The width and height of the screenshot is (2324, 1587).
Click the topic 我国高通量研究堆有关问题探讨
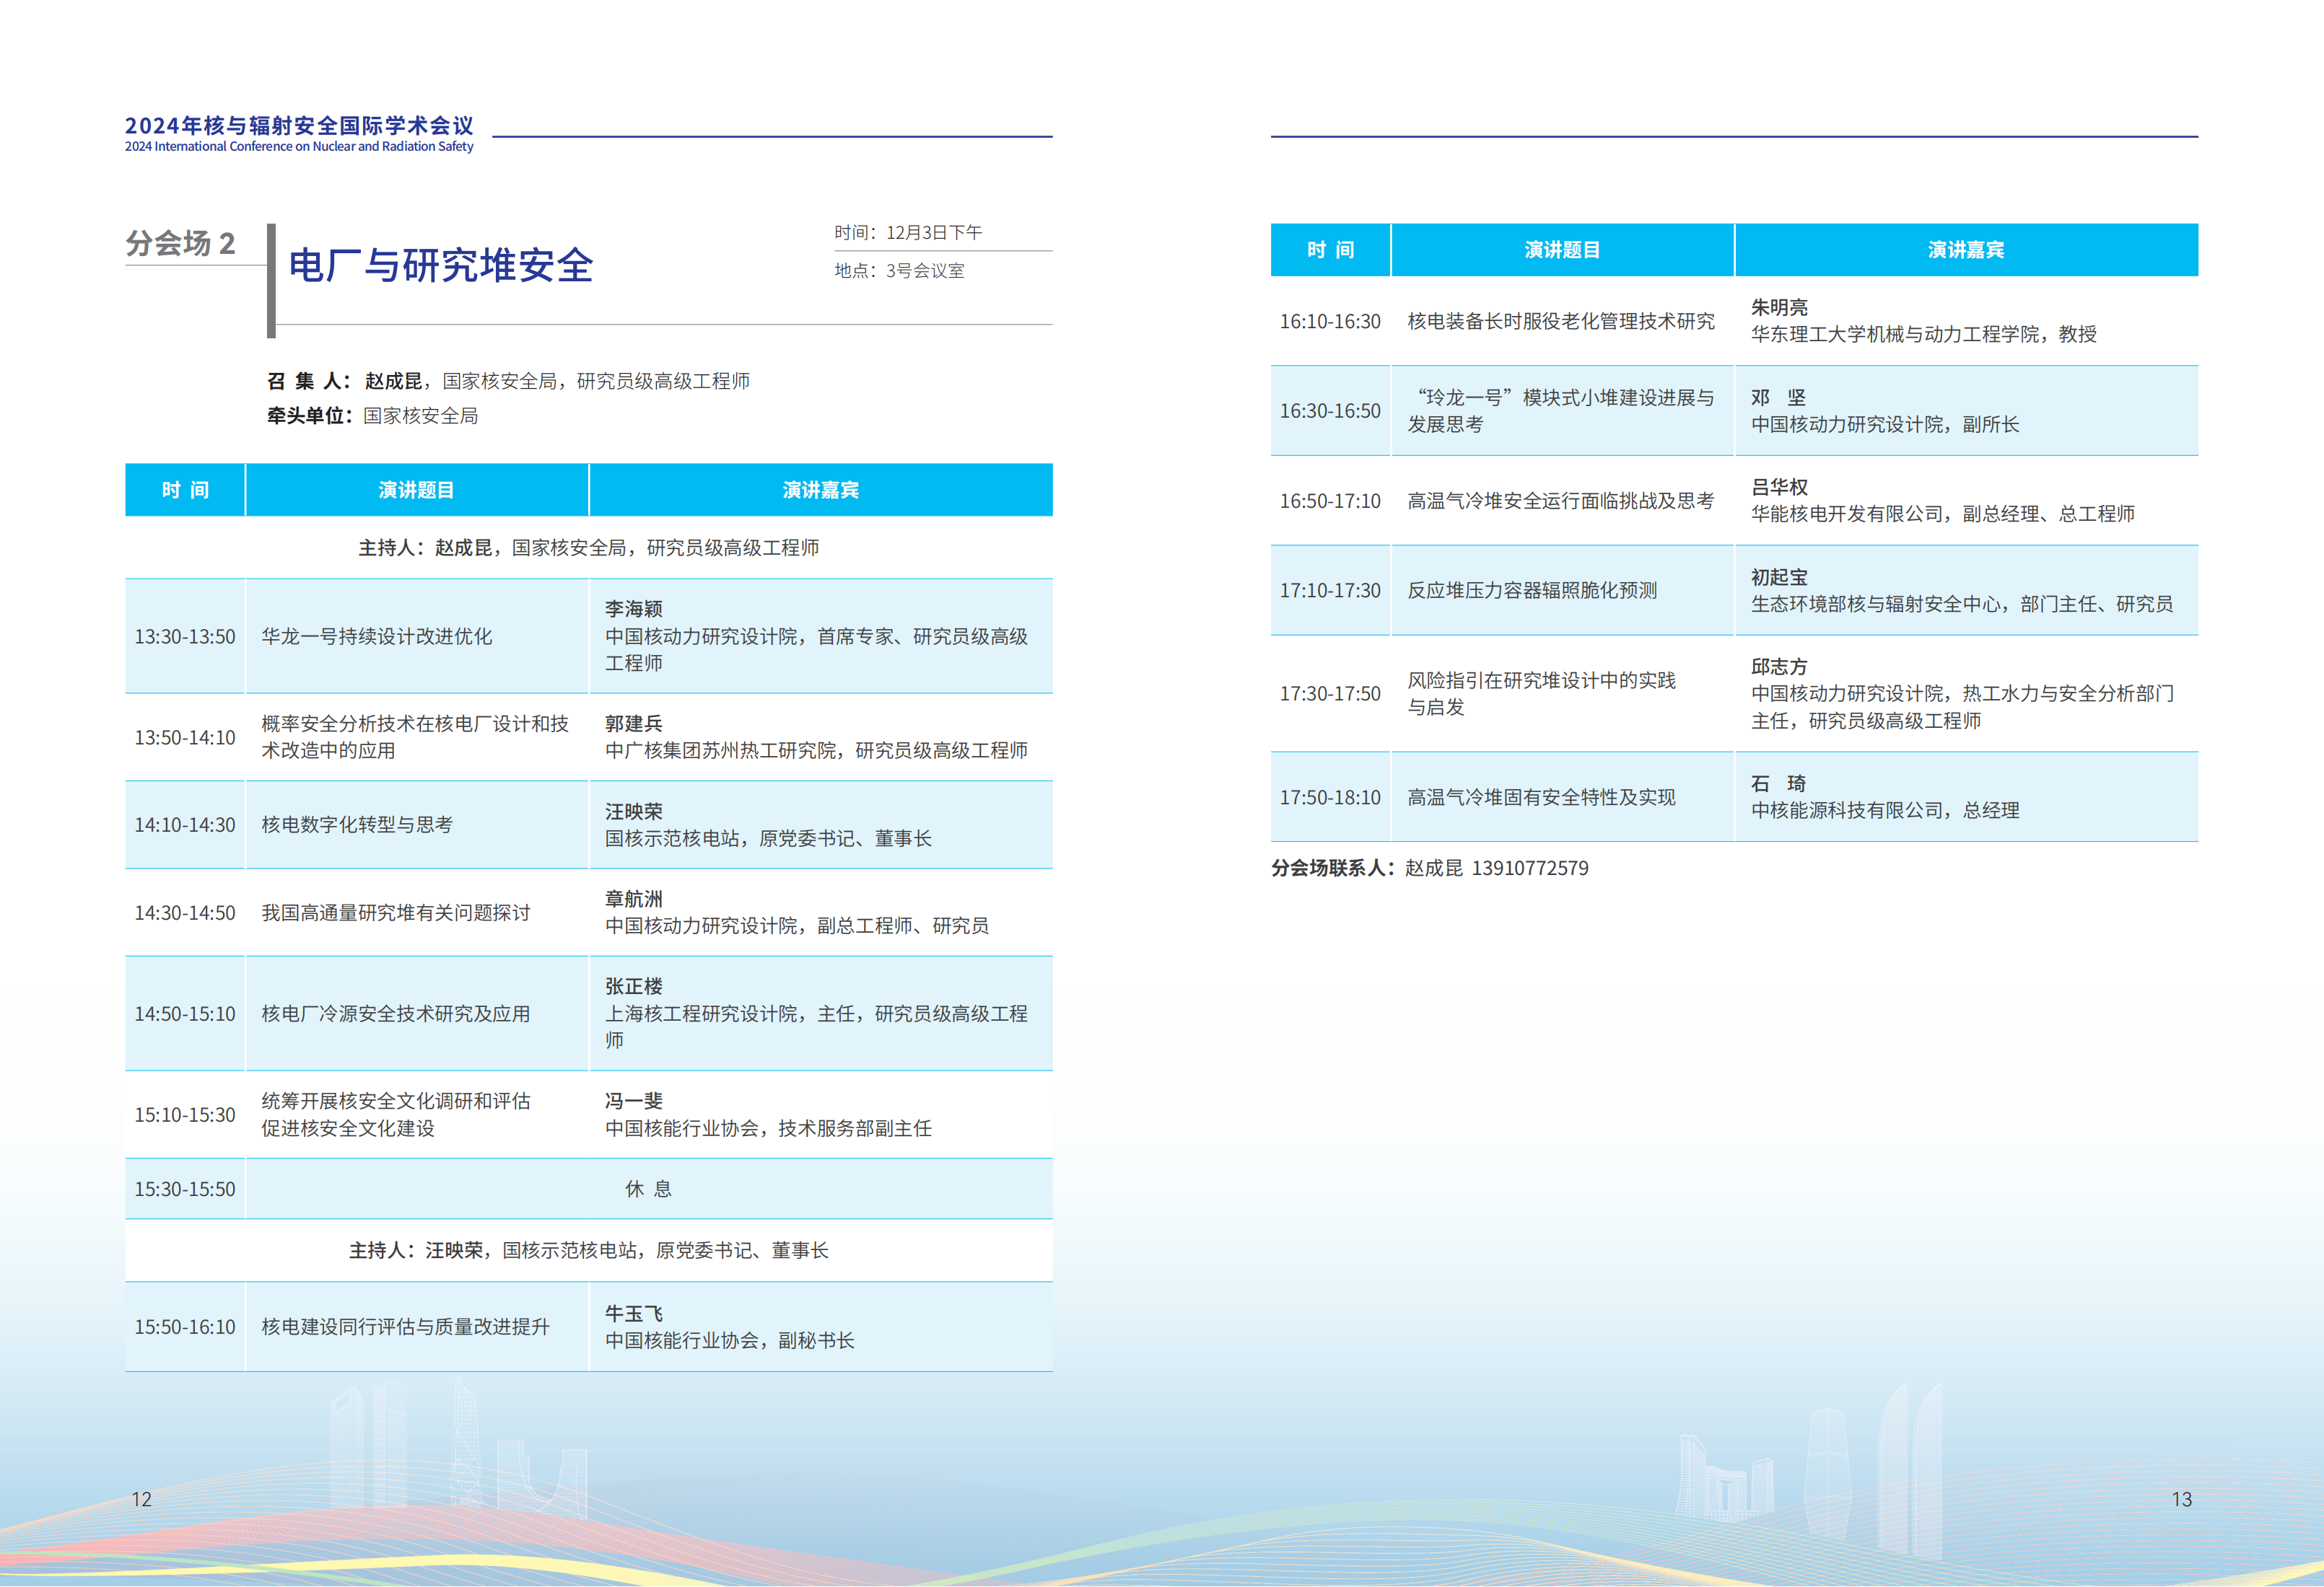pyautogui.click(x=396, y=913)
